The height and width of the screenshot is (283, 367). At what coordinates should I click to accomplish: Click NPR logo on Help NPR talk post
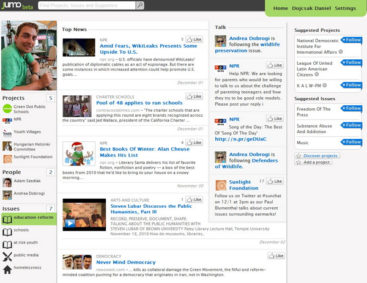(x=220, y=68)
